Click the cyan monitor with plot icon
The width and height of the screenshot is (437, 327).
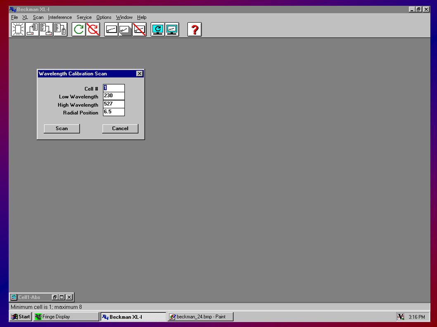click(172, 30)
